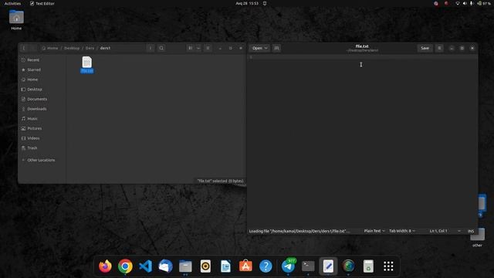Click the Activities button in top bar

12,3
